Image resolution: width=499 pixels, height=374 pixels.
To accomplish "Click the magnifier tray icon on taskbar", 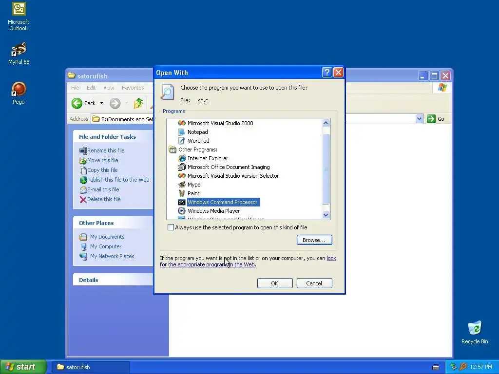I will (x=463, y=367).
